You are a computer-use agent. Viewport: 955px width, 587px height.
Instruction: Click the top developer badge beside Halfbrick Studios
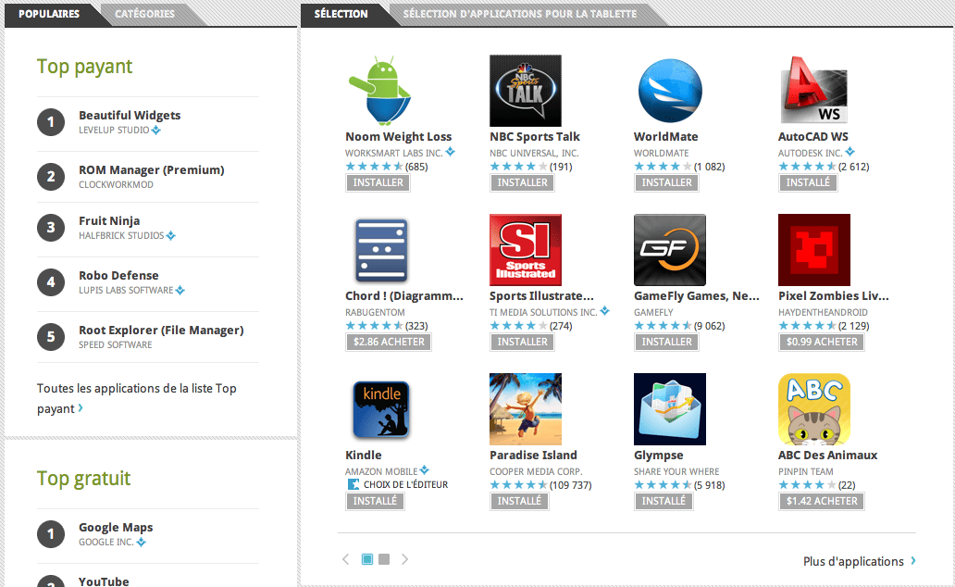tap(171, 235)
